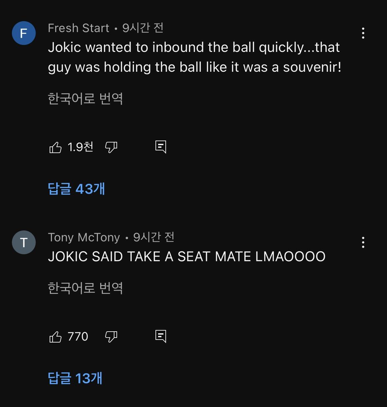Reply to Fresh Start's comment
The height and width of the screenshot is (407, 387).
click(161, 147)
